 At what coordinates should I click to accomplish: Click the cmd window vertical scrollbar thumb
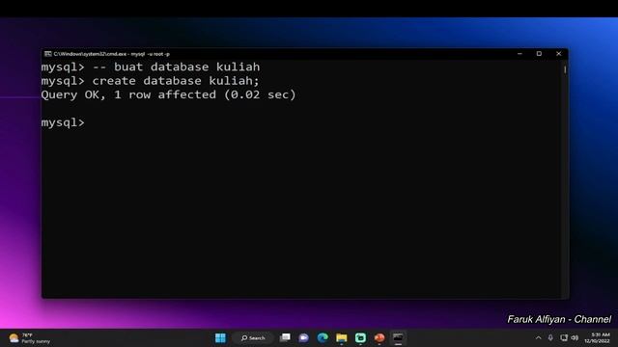click(x=565, y=69)
